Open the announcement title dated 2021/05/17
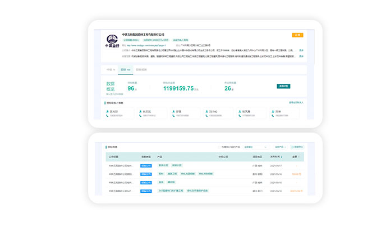The image size is (386, 228). [121, 166]
